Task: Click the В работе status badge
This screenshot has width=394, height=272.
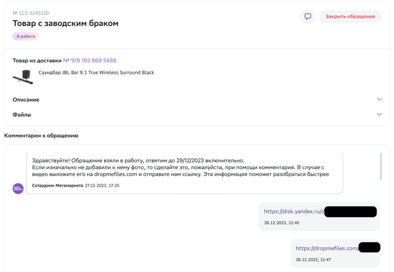Action: pyautogui.click(x=26, y=37)
